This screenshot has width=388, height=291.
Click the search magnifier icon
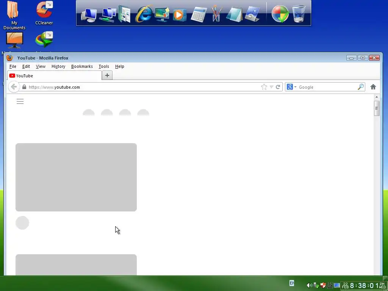(361, 87)
